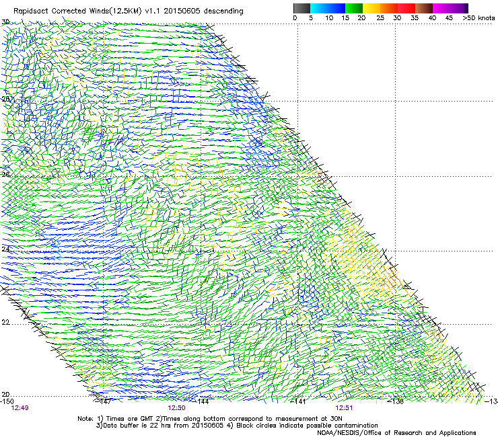The width and height of the screenshot is (498, 437).
Task: Click the longitude label '-141'
Action: pos(298,401)
